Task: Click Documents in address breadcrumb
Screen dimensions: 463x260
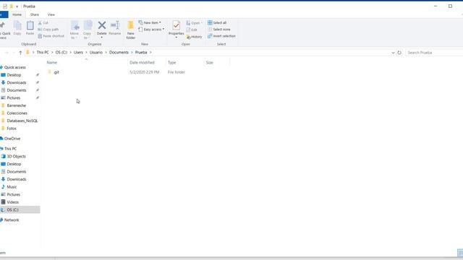Action: (x=119, y=52)
